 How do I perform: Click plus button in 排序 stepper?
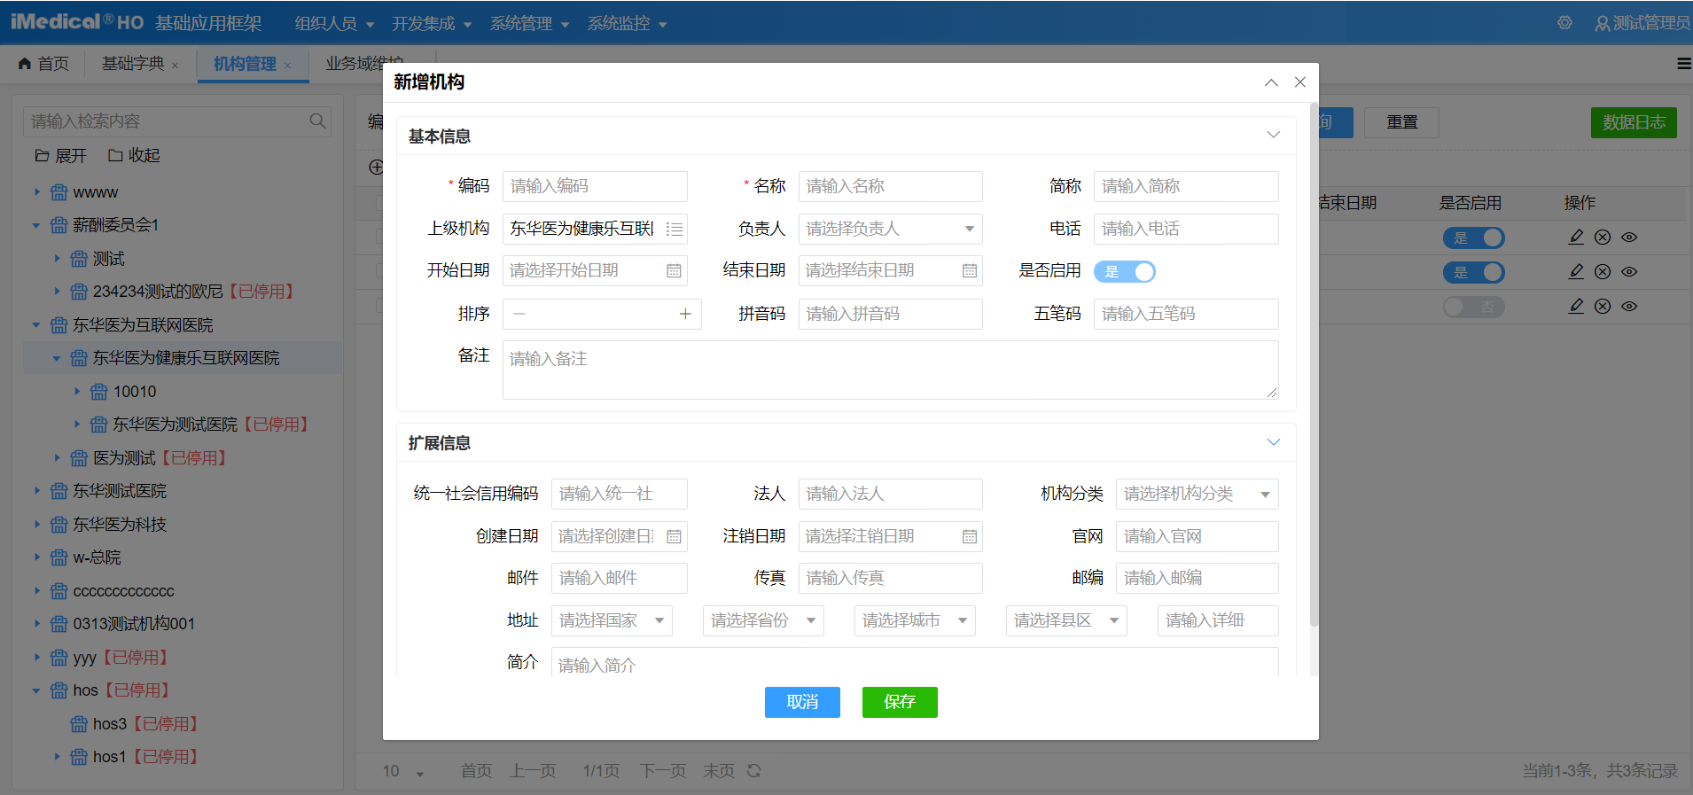tap(685, 314)
